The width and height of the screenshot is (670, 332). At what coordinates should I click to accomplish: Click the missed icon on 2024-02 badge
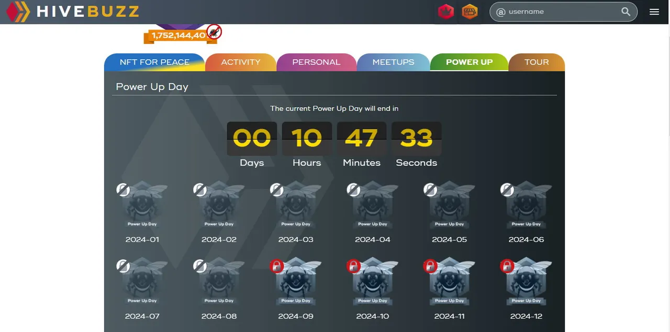[x=200, y=189]
